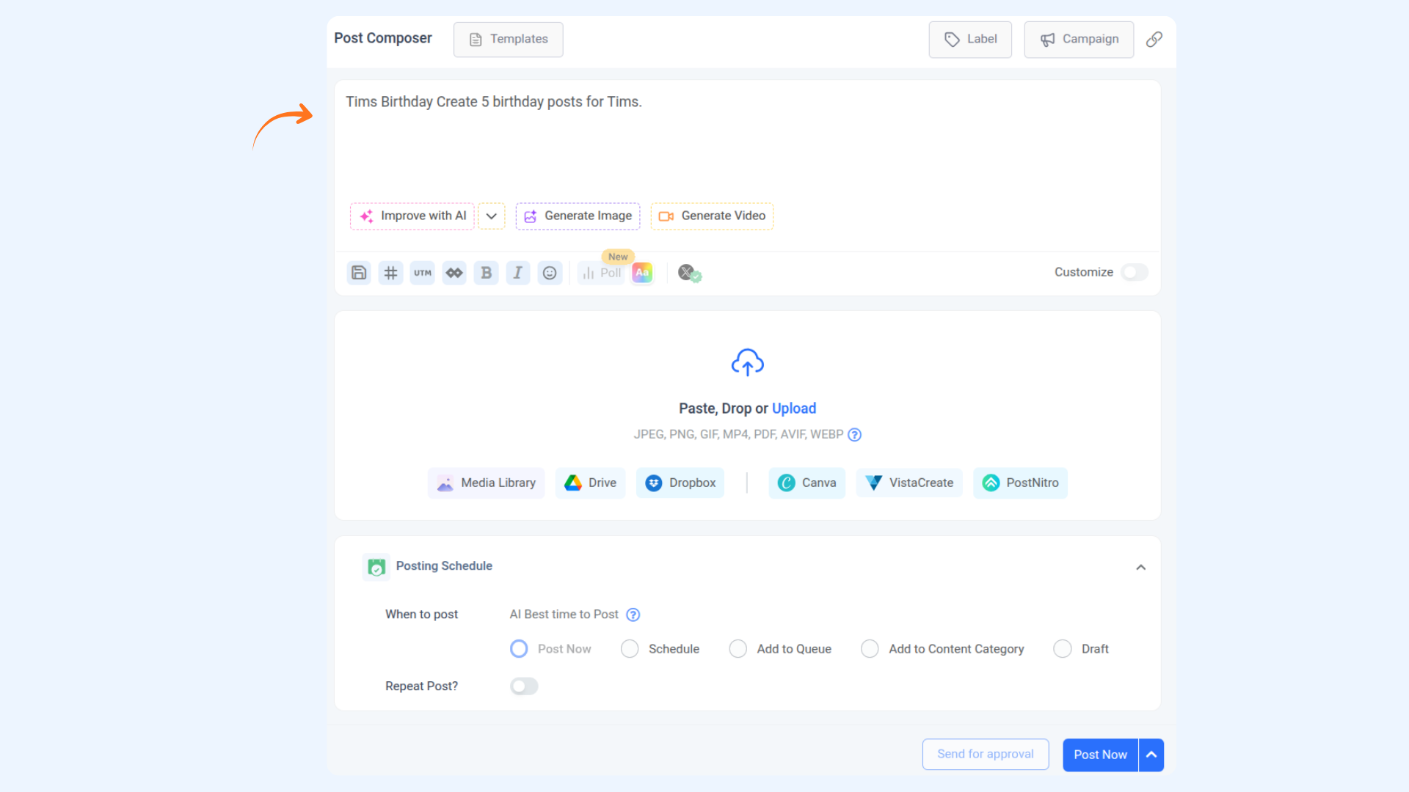Add a Label to the post

click(970, 40)
